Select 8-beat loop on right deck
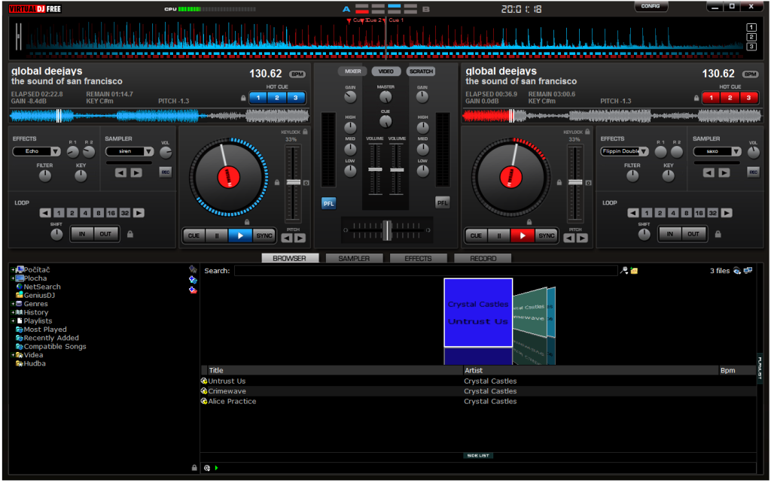Viewport: 771px width, 483px height. [686, 213]
